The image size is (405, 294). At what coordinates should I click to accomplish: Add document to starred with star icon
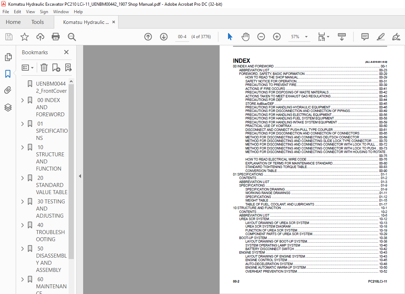click(x=25, y=37)
